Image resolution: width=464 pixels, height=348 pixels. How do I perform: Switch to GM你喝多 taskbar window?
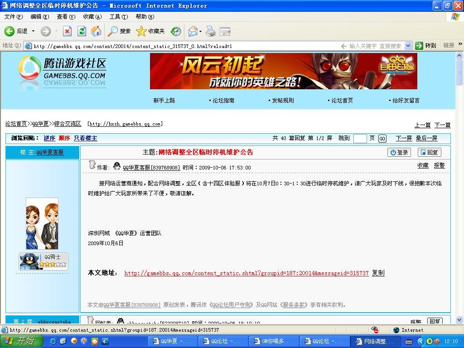coord(273,341)
